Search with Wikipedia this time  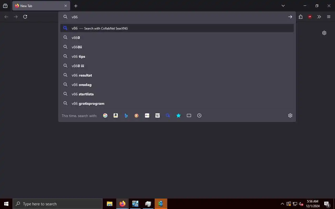point(158,115)
